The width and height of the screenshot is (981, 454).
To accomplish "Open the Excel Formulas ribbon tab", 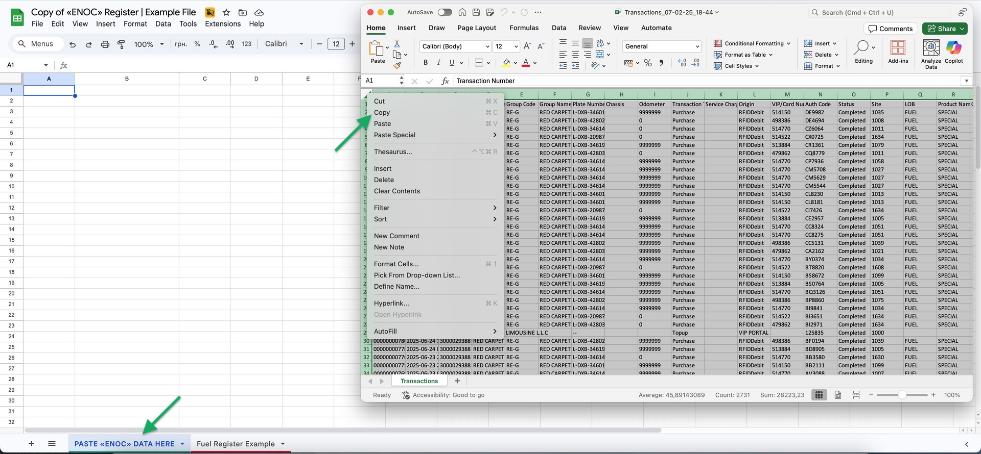I will 524,28.
